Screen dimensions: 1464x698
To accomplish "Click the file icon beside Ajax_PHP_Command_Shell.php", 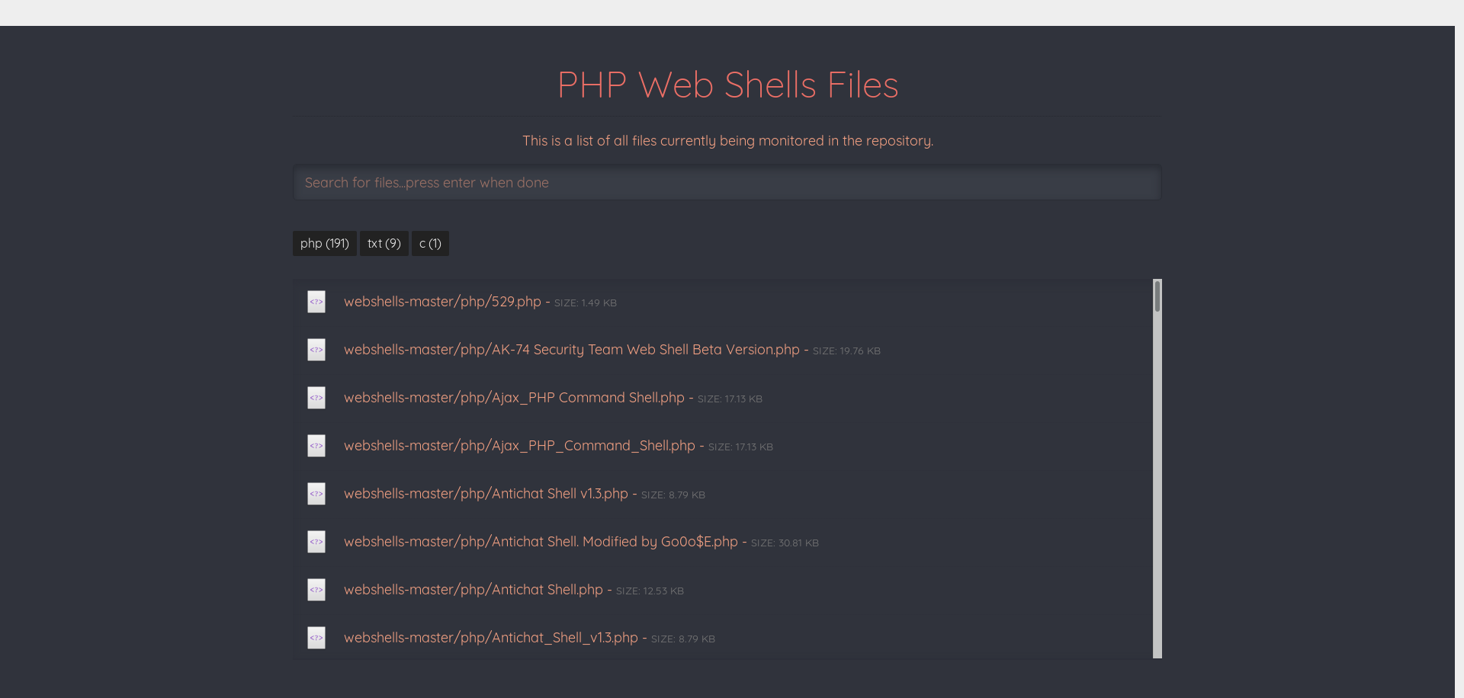I will tap(316, 446).
